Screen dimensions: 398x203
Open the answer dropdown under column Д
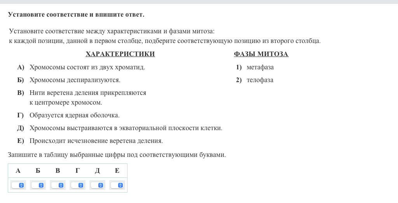[x=97, y=185]
